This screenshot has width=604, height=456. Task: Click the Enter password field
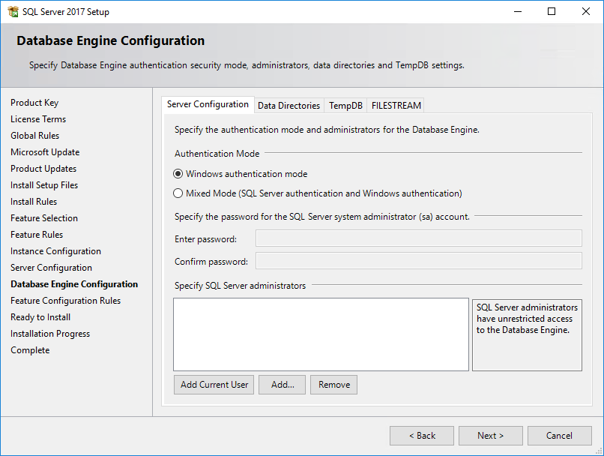coord(419,238)
